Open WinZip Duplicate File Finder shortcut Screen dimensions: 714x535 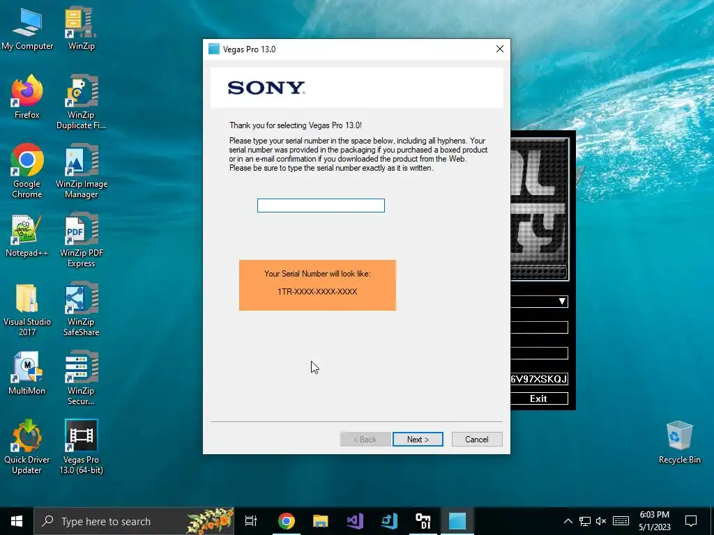pos(81,102)
